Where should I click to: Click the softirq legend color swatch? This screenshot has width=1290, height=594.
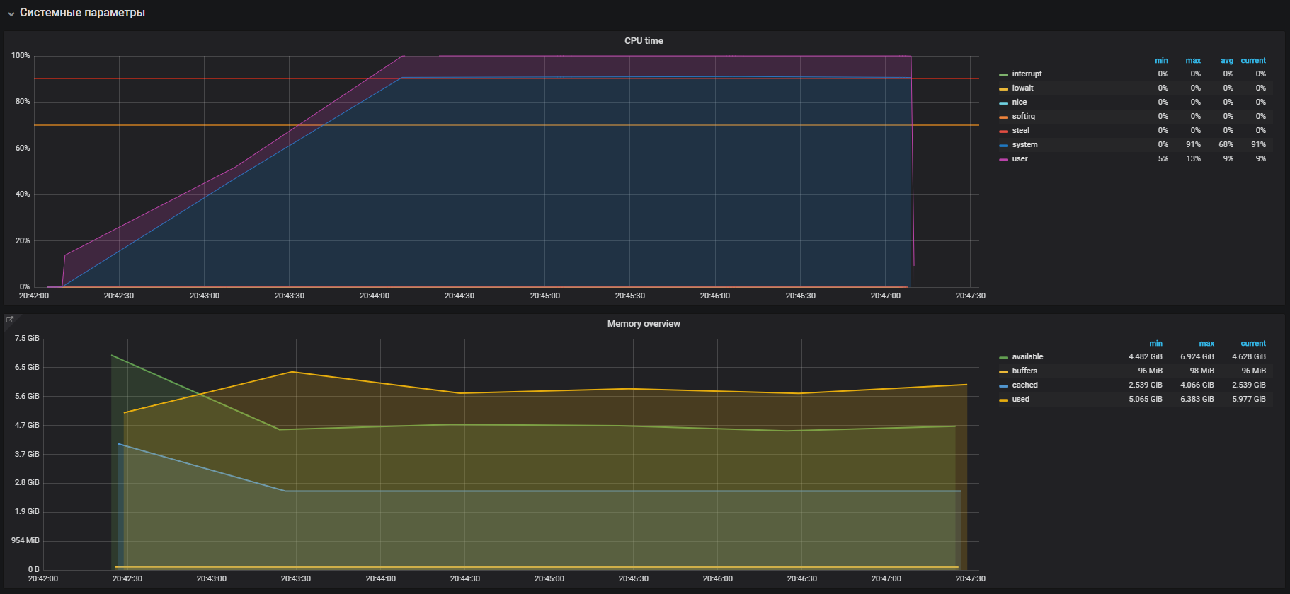click(1003, 117)
